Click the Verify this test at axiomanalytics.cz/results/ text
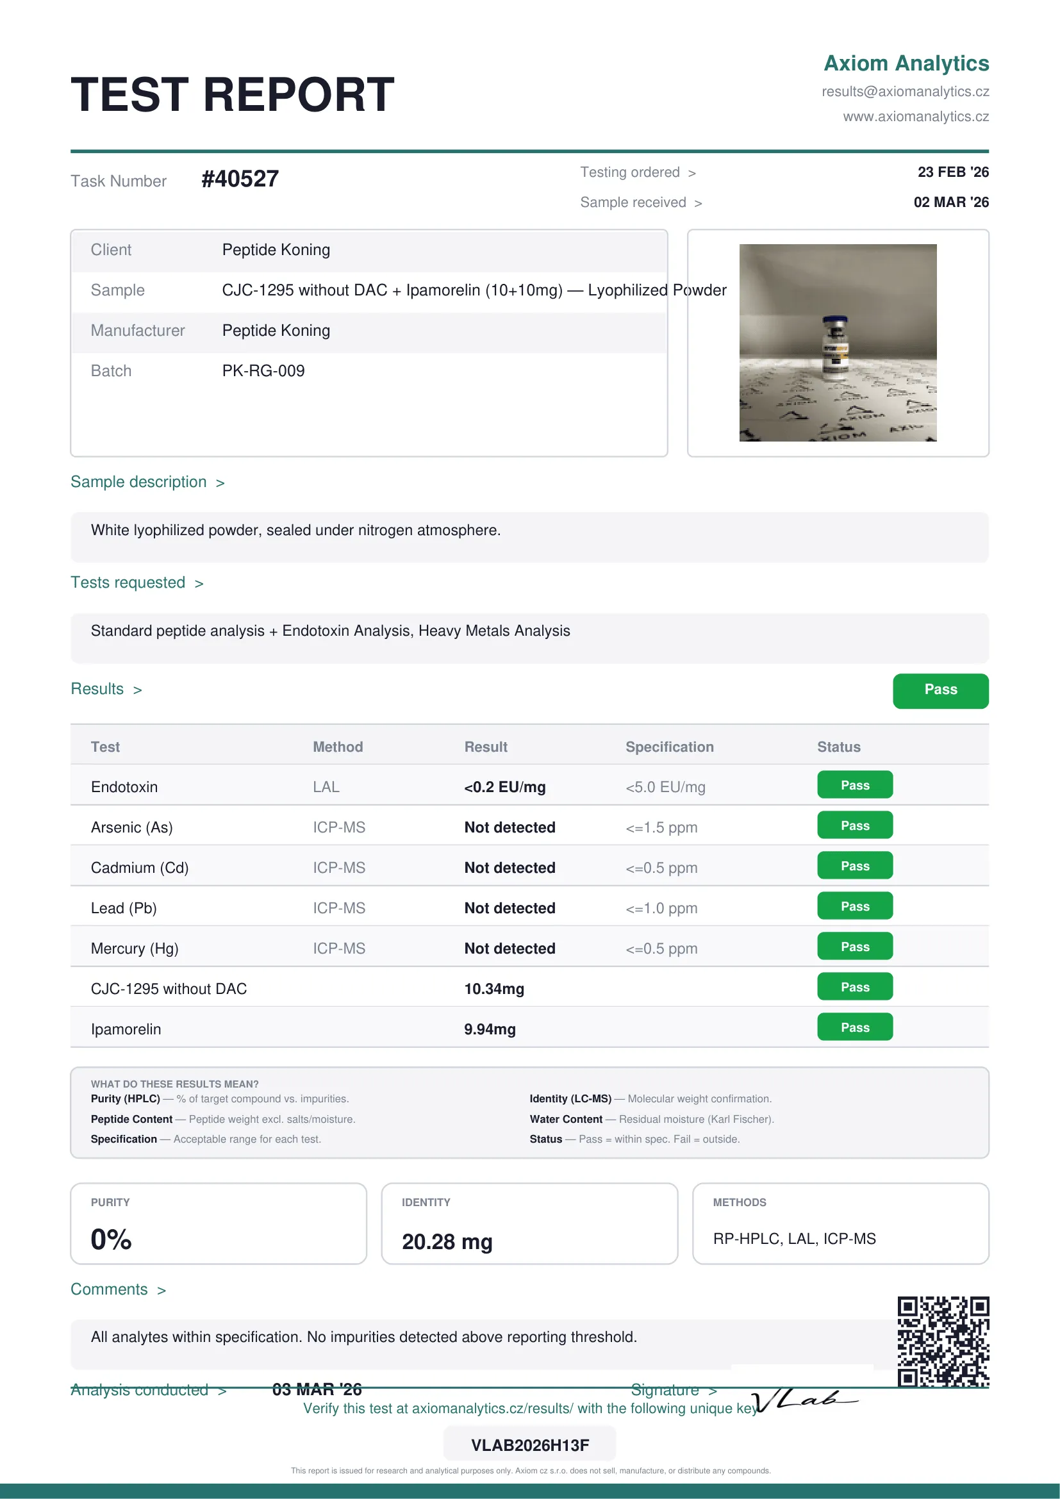The width and height of the screenshot is (1060, 1499). [x=530, y=1408]
